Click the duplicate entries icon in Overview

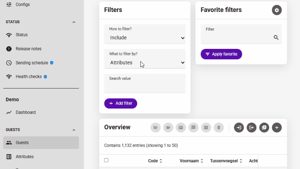[264, 128]
